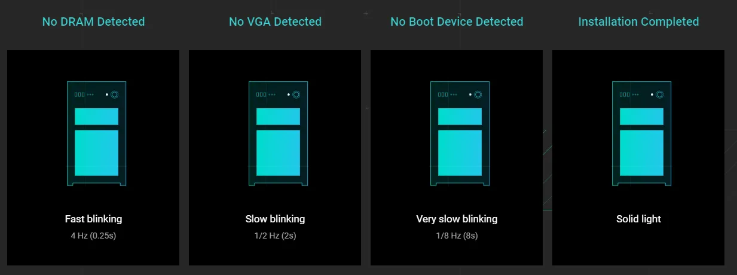Select the No VGA Detected heading
This screenshot has height=275, width=737.
coord(275,22)
